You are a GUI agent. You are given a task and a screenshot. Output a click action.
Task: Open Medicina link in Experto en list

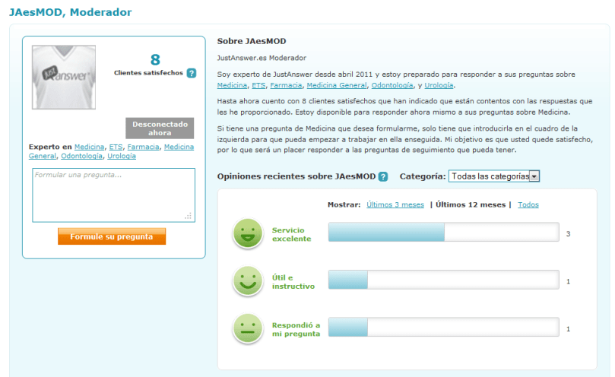point(89,147)
